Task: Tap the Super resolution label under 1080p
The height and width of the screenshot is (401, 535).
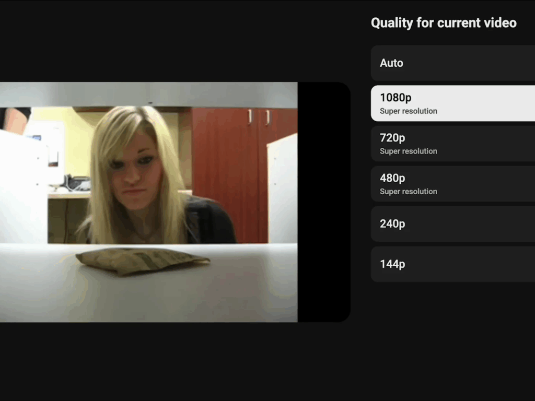Action: (408, 111)
